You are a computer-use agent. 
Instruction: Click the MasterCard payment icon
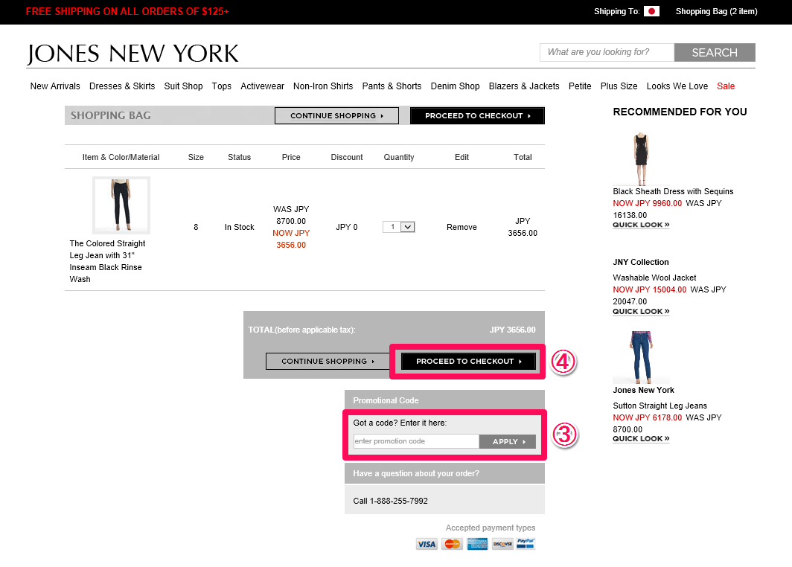click(x=452, y=544)
